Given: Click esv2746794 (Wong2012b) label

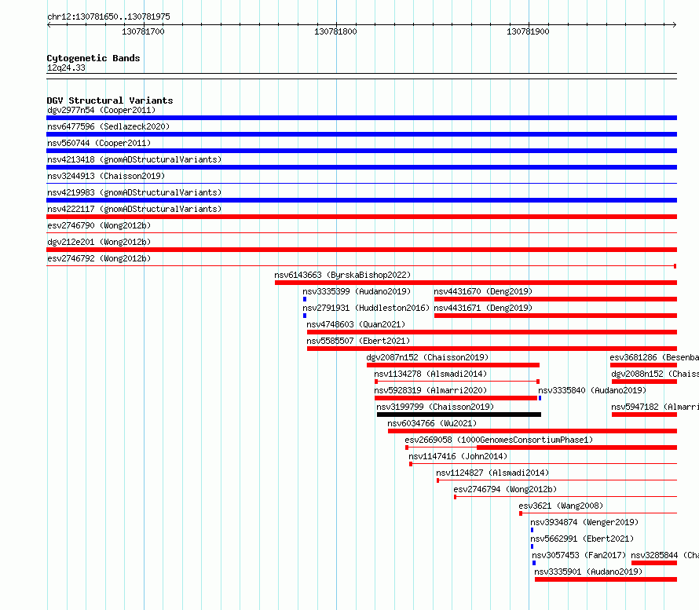Looking at the screenshot, I should coord(505,489).
